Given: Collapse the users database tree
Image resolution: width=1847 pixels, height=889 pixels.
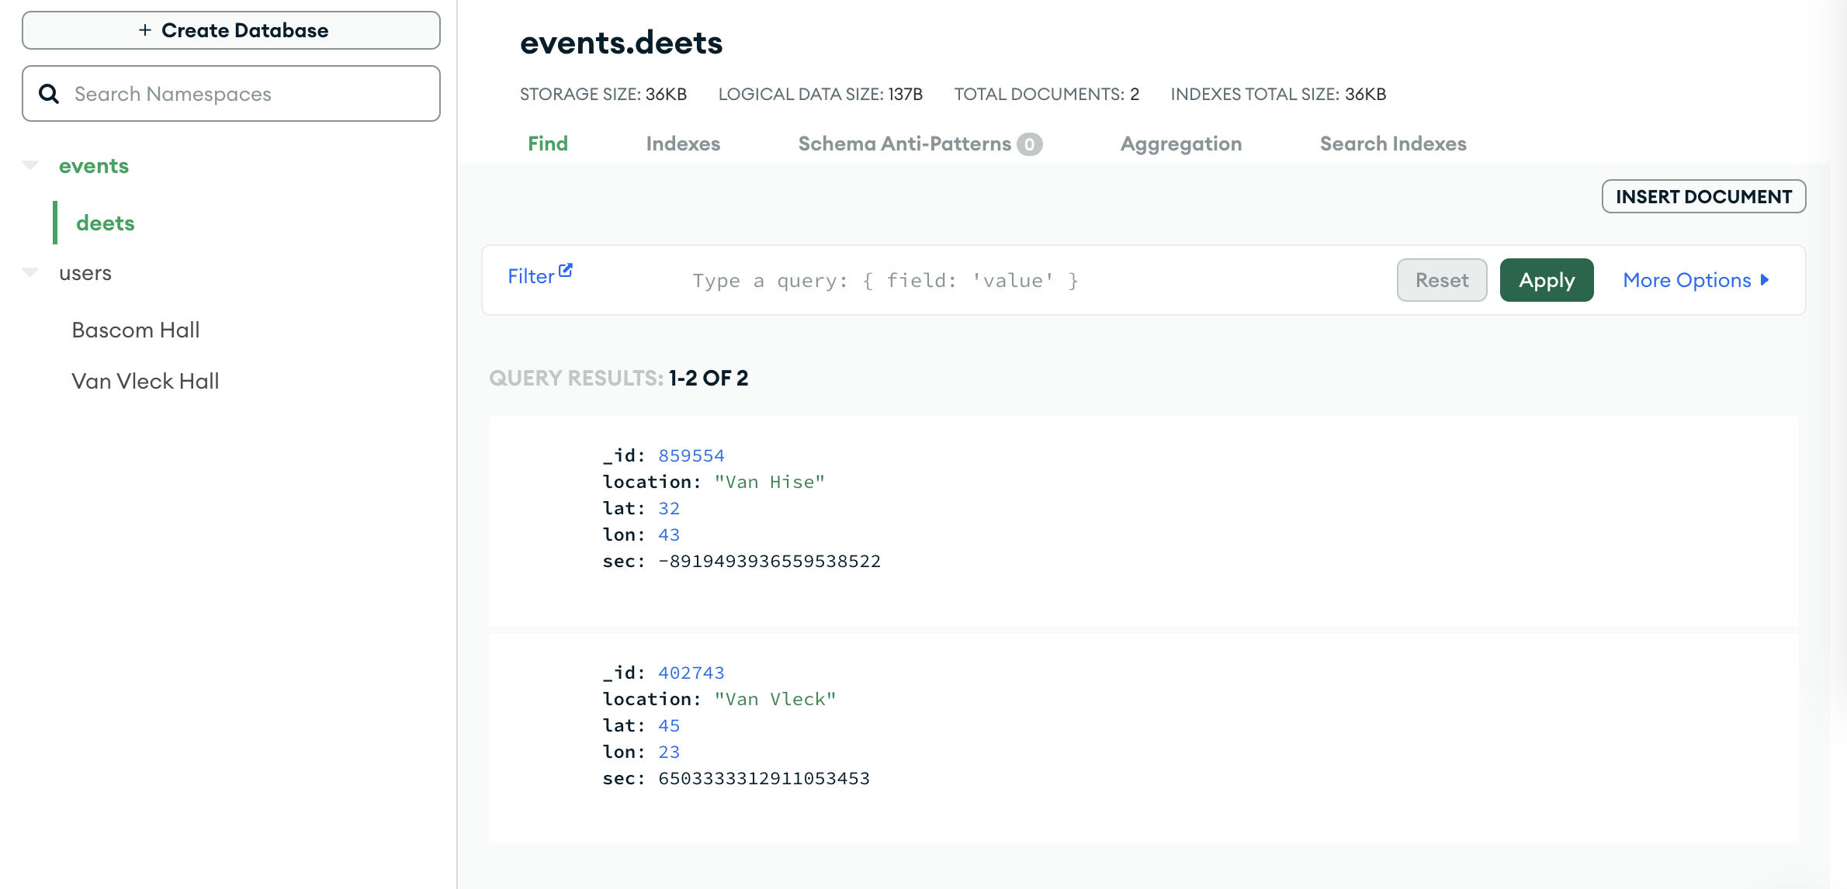Looking at the screenshot, I should [30, 272].
